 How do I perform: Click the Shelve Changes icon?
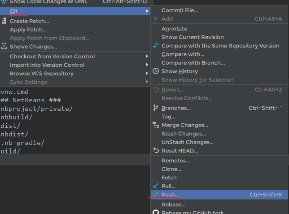tap(4, 47)
